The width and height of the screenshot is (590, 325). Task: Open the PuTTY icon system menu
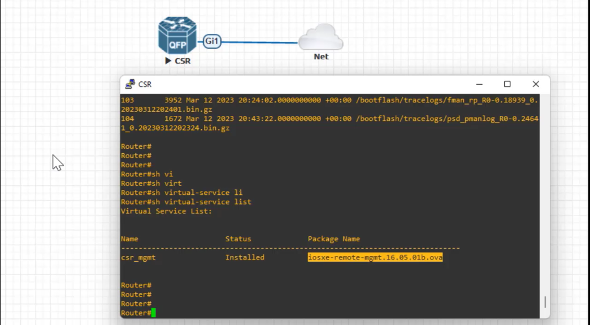(130, 84)
